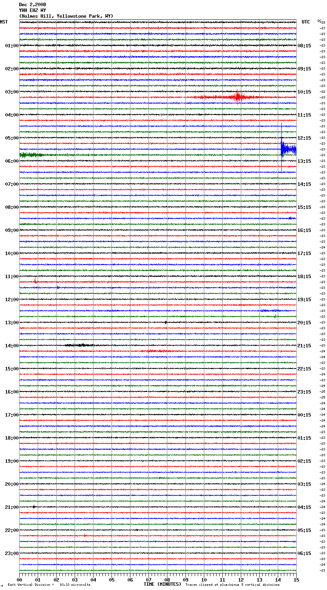Viewport: 327px width, 590px height.
Task: Click the UTC label '10:15'
Action: (x=304, y=92)
